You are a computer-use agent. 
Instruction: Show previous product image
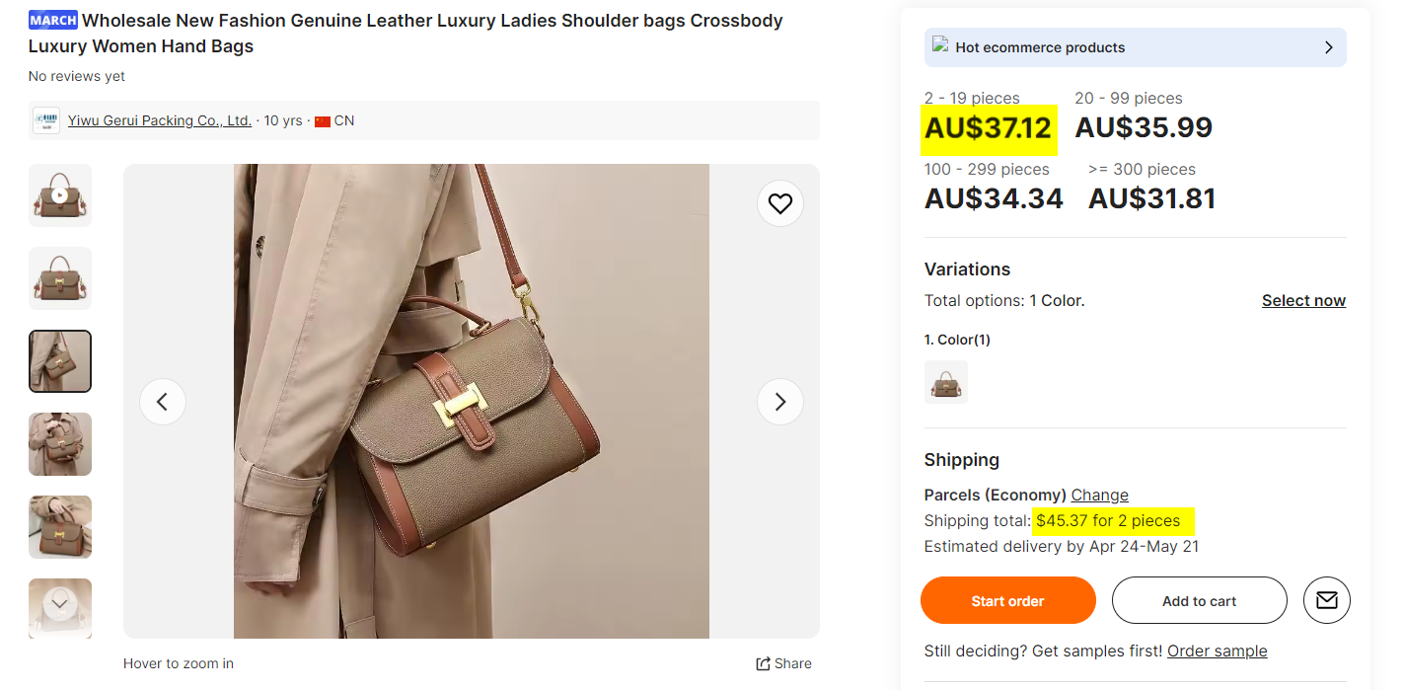click(x=163, y=402)
